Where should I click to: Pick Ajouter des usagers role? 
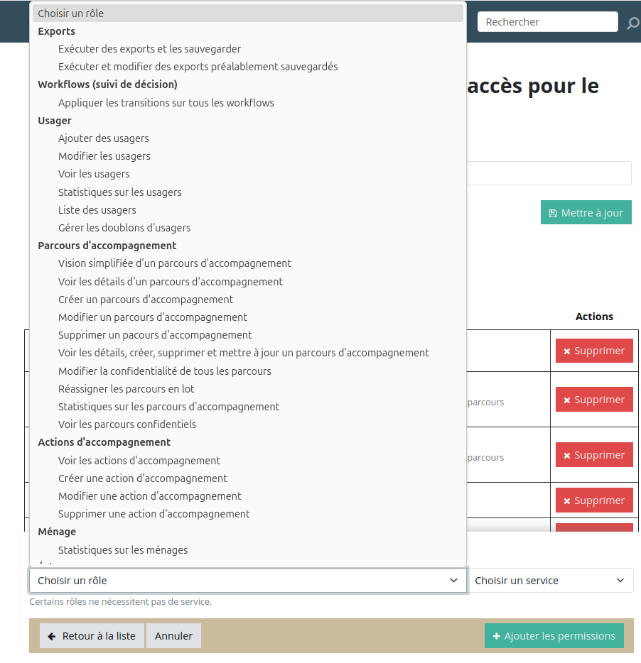103,138
